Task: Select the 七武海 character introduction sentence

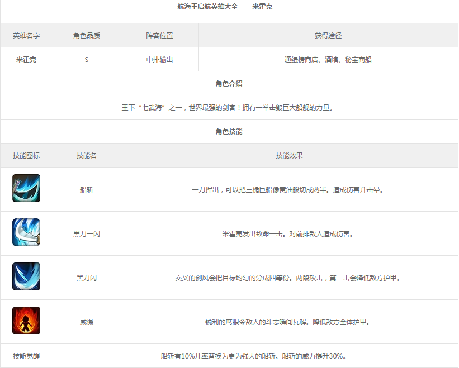Action: [x=228, y=108]
